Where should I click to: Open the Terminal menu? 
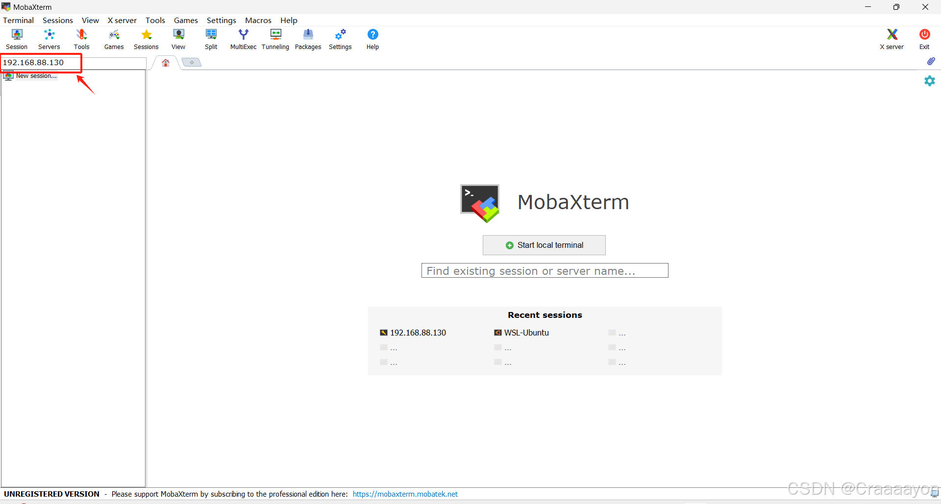pyautogui.click(x=19, y=20)
